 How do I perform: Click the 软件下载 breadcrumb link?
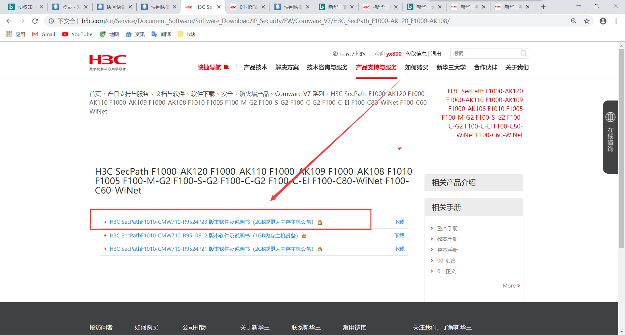point(203,94)
